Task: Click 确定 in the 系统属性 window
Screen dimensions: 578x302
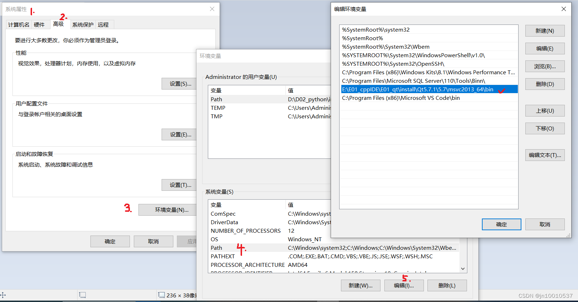Action: pyautogui.click(x=110, y=242)
